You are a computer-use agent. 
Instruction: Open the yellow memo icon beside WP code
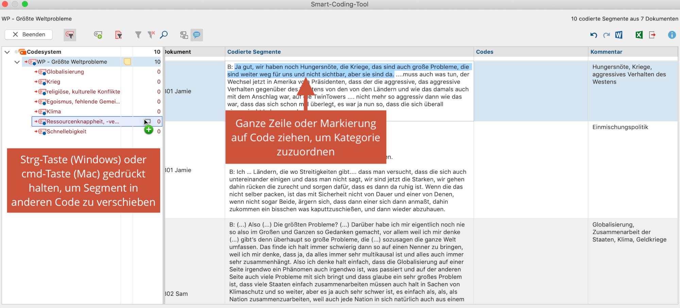click(x=127, y=62)
